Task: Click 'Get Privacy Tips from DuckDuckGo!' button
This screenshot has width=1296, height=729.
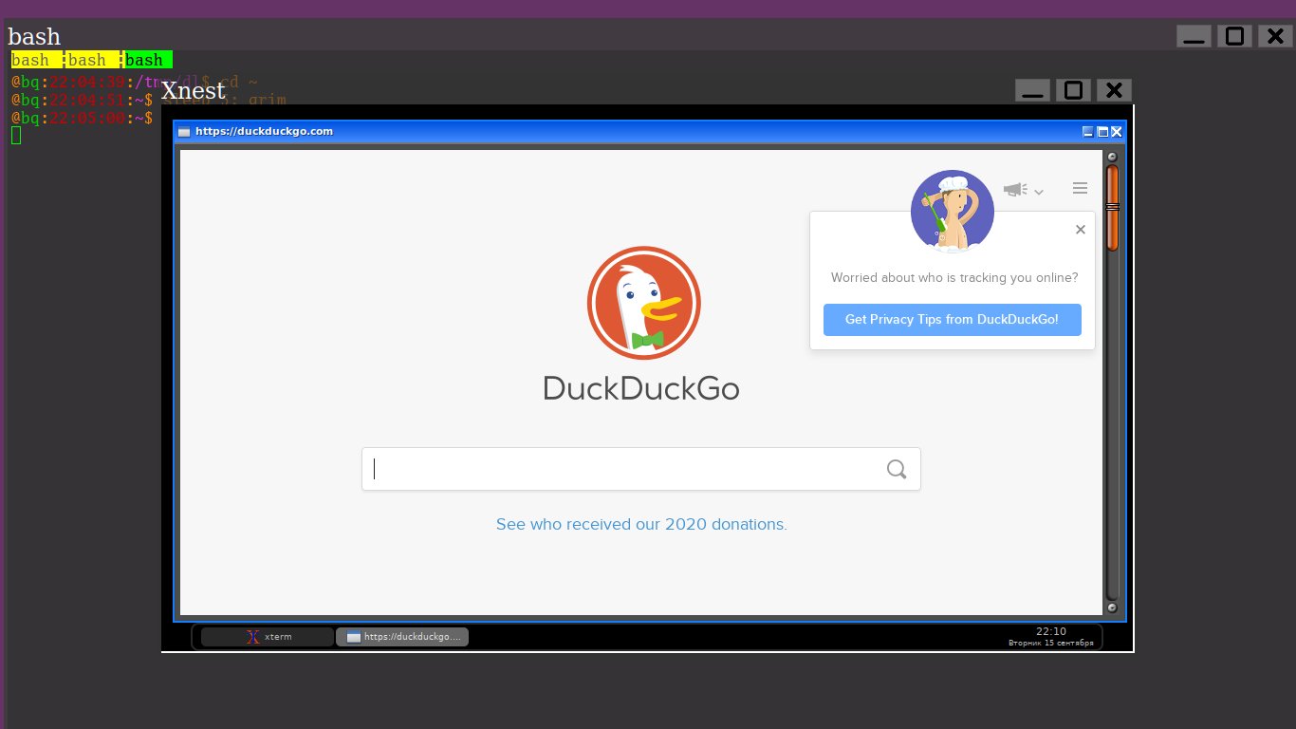Action: click(953, 320)
